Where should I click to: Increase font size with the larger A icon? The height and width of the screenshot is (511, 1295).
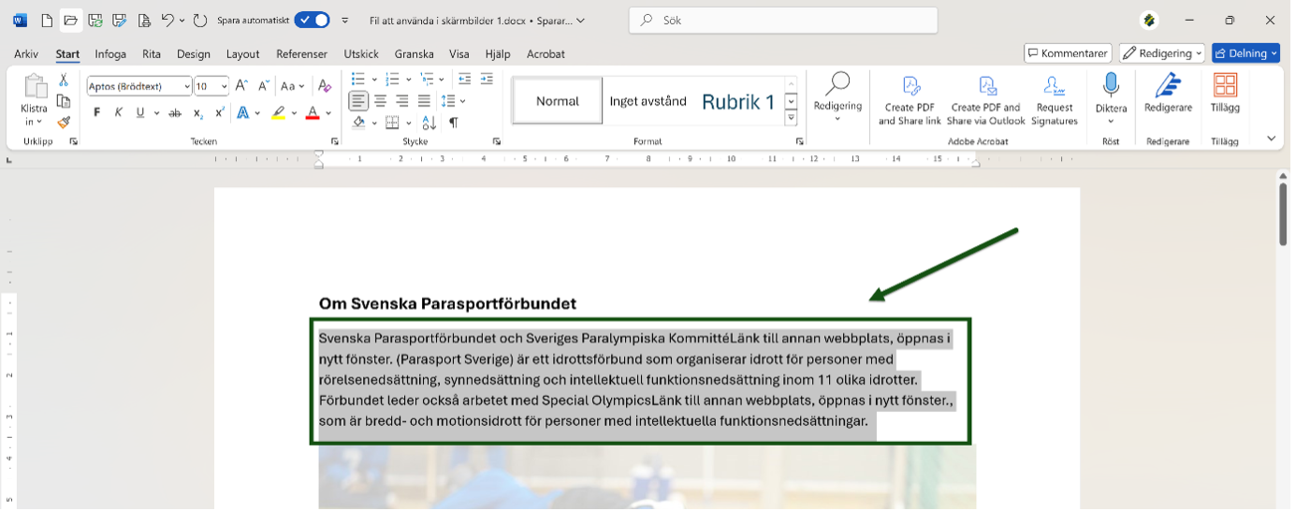click(x=241, y=86)
